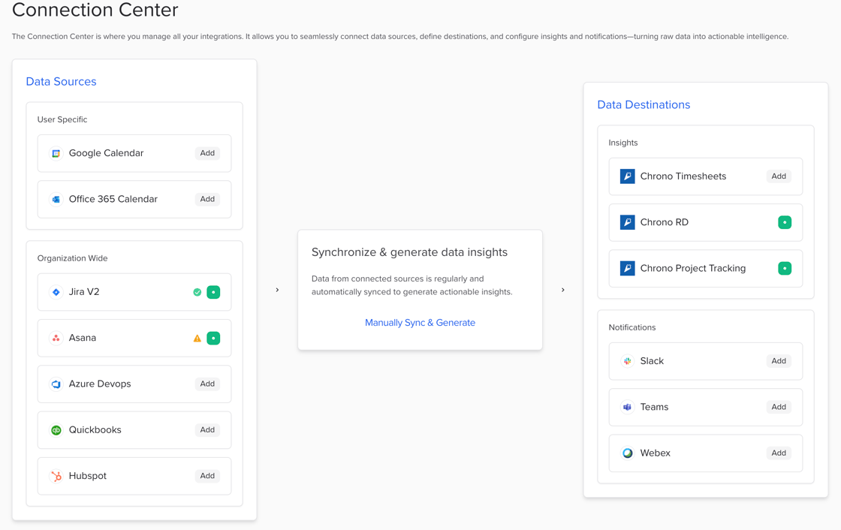The height and width of the screenshot is (530, 841).
Task: Select the Chrono RD label
Action: pyautogui.click(x=664, y=223)
